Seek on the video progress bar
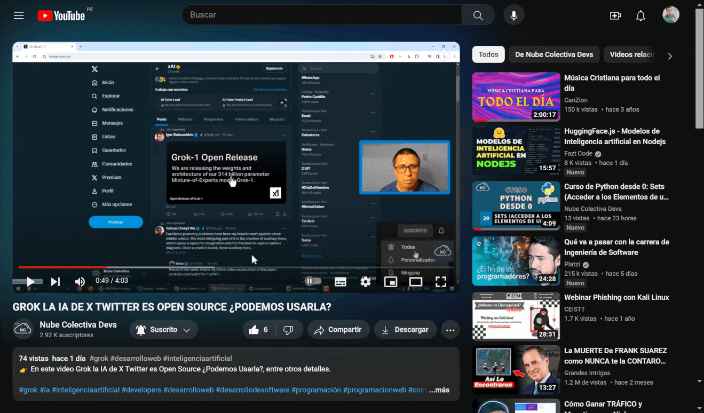 [236, 267]
